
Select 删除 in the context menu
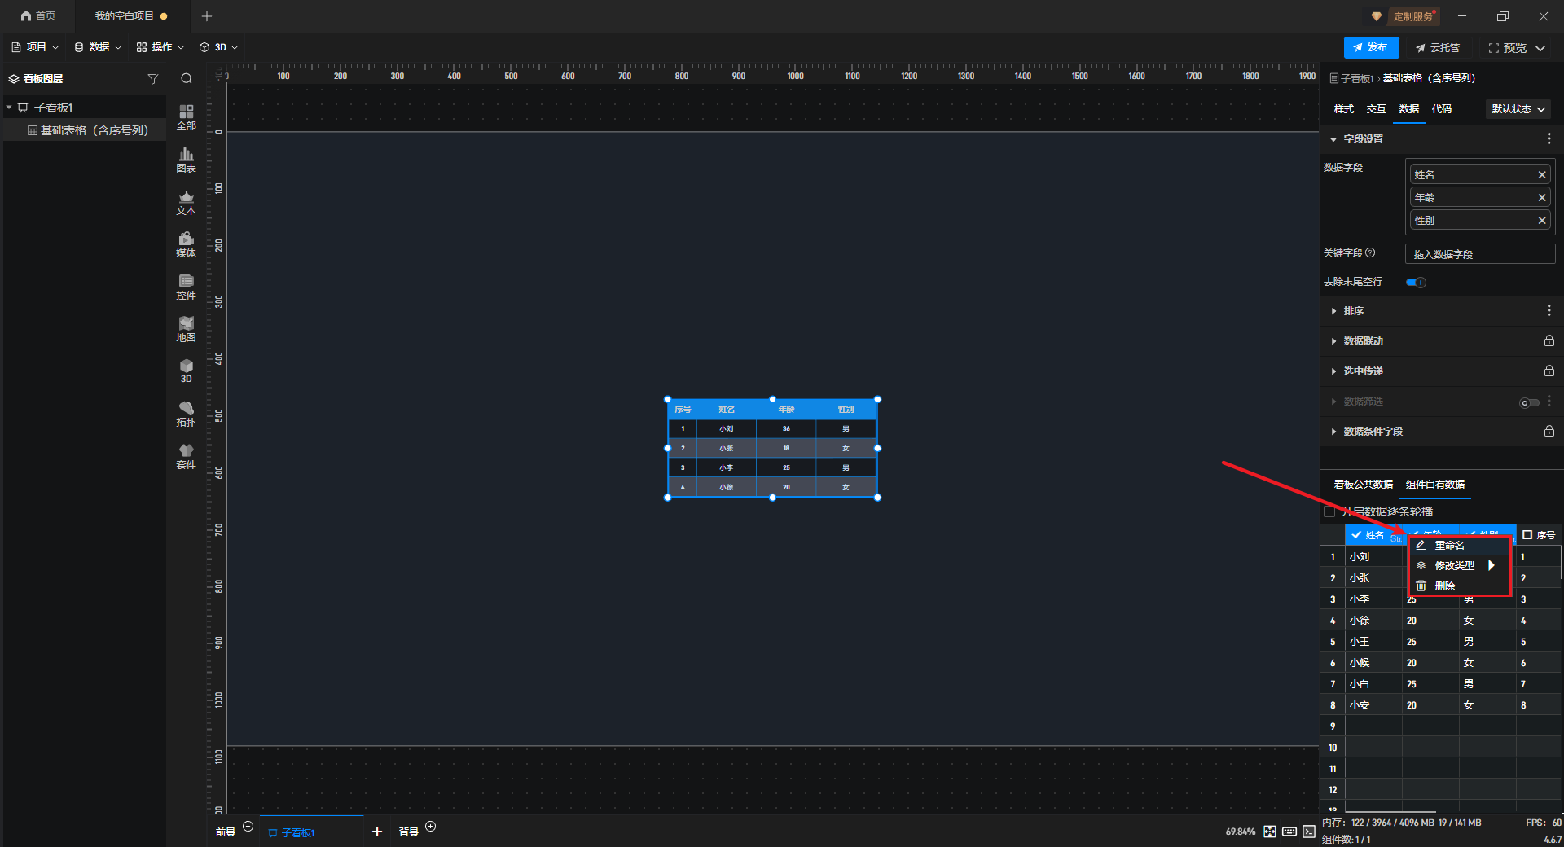coord(1444,586)
